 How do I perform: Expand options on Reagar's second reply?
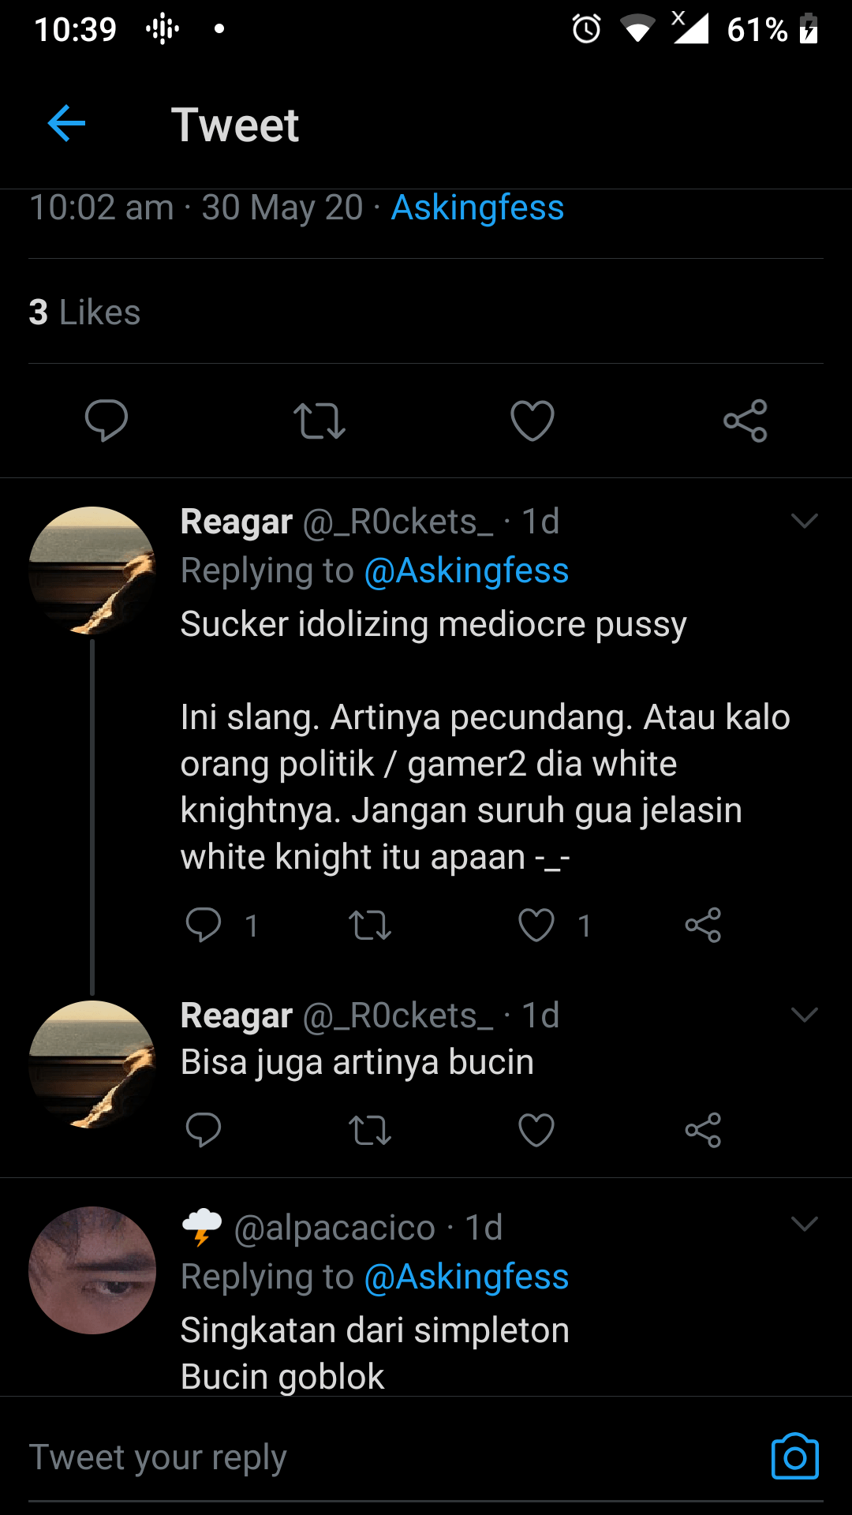point(805,1015)
